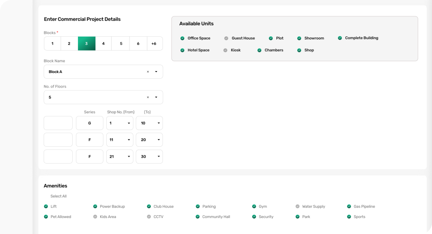
Task: Uncheck the Lift amenity
Action: 46,207
